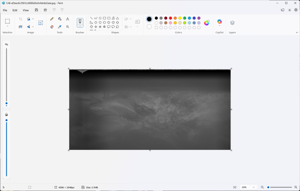Open the Edit menu
Screen dimensions: 300x191
coord(15,10)
